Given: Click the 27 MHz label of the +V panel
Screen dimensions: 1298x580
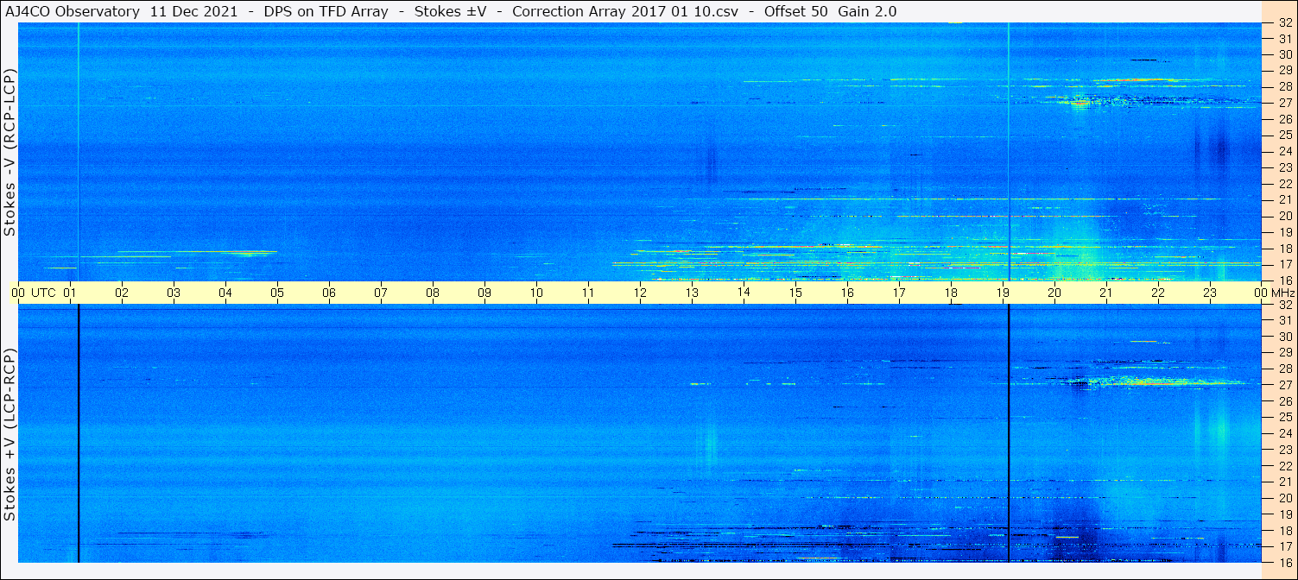Looking at the screenshot, I should 1285,385.
